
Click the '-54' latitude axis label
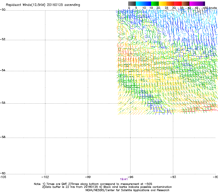[x=3, y=70]
